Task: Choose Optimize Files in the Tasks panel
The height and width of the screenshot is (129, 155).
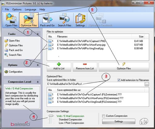Action: pyautogui.click(x=14, y=45)
